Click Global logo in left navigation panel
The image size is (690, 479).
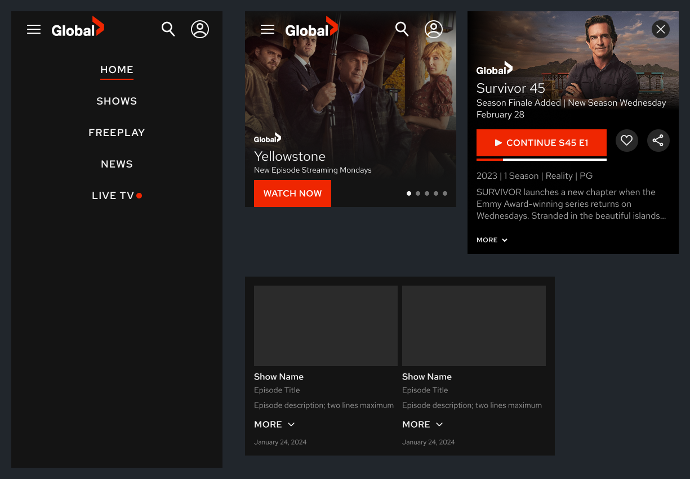point(78,27)
